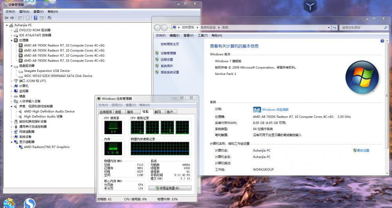Viewport: 392px width, 208px height.
Task: Select the DVD/CD-ROM 驱动器 device icon
Action: pos(16,30)
